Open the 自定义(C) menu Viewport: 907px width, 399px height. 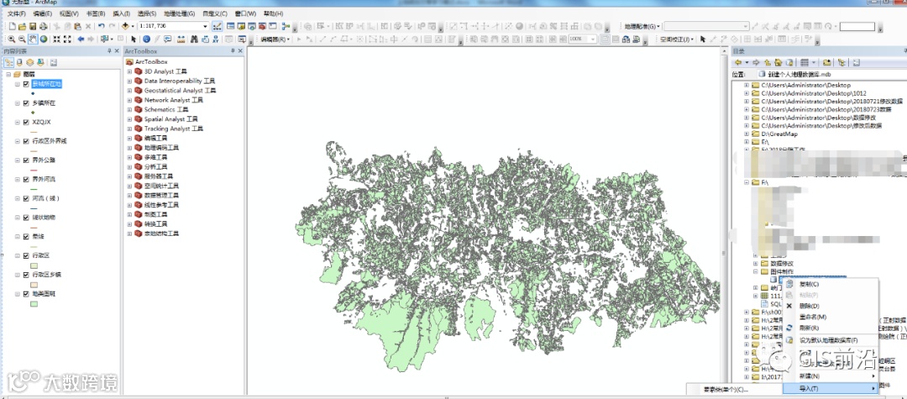215,13
